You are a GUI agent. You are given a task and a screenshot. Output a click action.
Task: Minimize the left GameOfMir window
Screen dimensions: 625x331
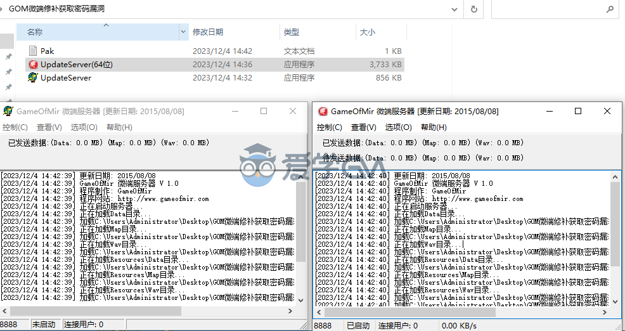point(236,111)
